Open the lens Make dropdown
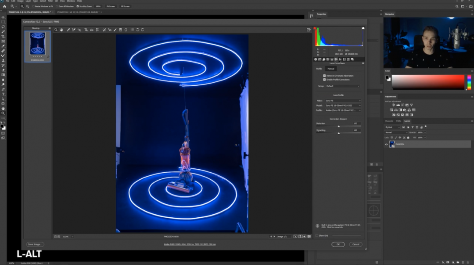The width and height of the screenshot is (474, 265). click(343, 101)
